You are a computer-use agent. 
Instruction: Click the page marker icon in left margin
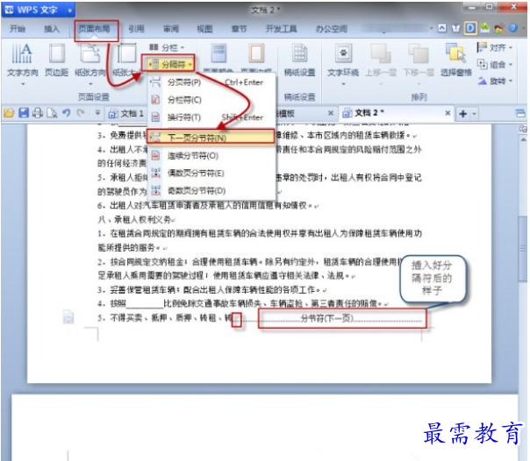point(68,317)
